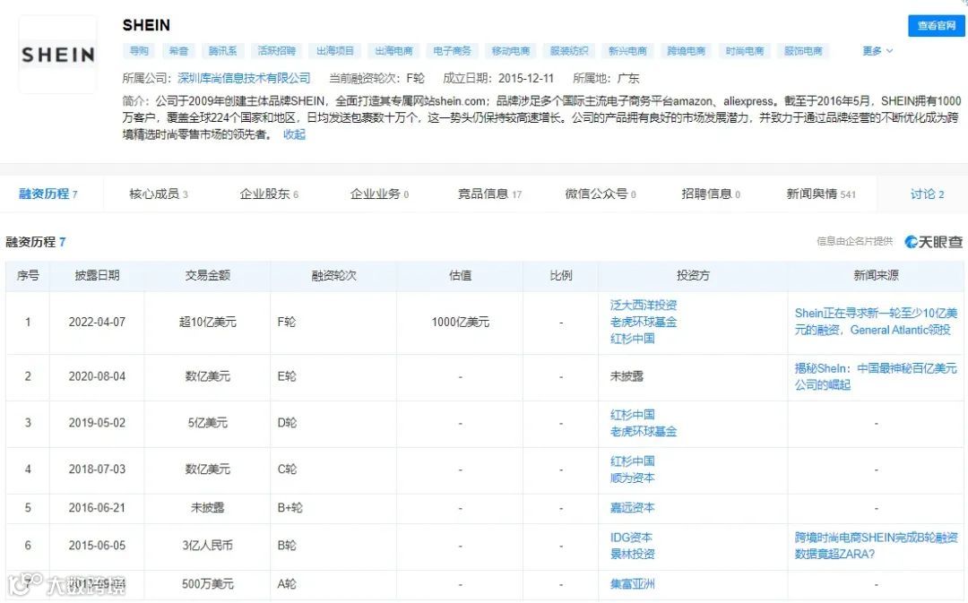Switch to the 核心成员 tab

[159, 194]
